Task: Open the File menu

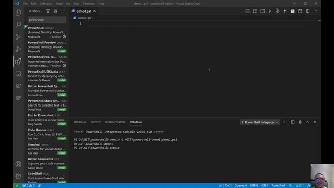Action: pos(25,4)
